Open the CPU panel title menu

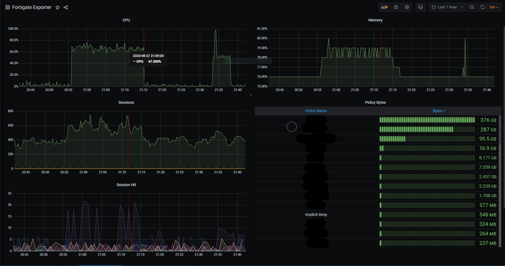point(126,20)
